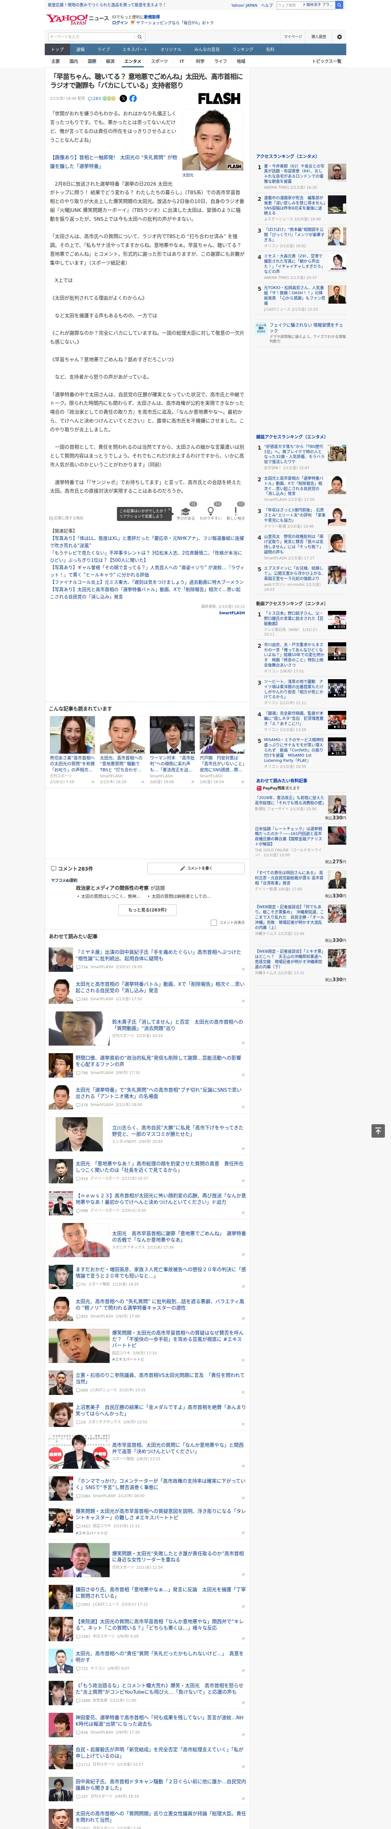Share the article on Facebook
The width and height of the screenshot is (391, 1829).
point(133,99)
